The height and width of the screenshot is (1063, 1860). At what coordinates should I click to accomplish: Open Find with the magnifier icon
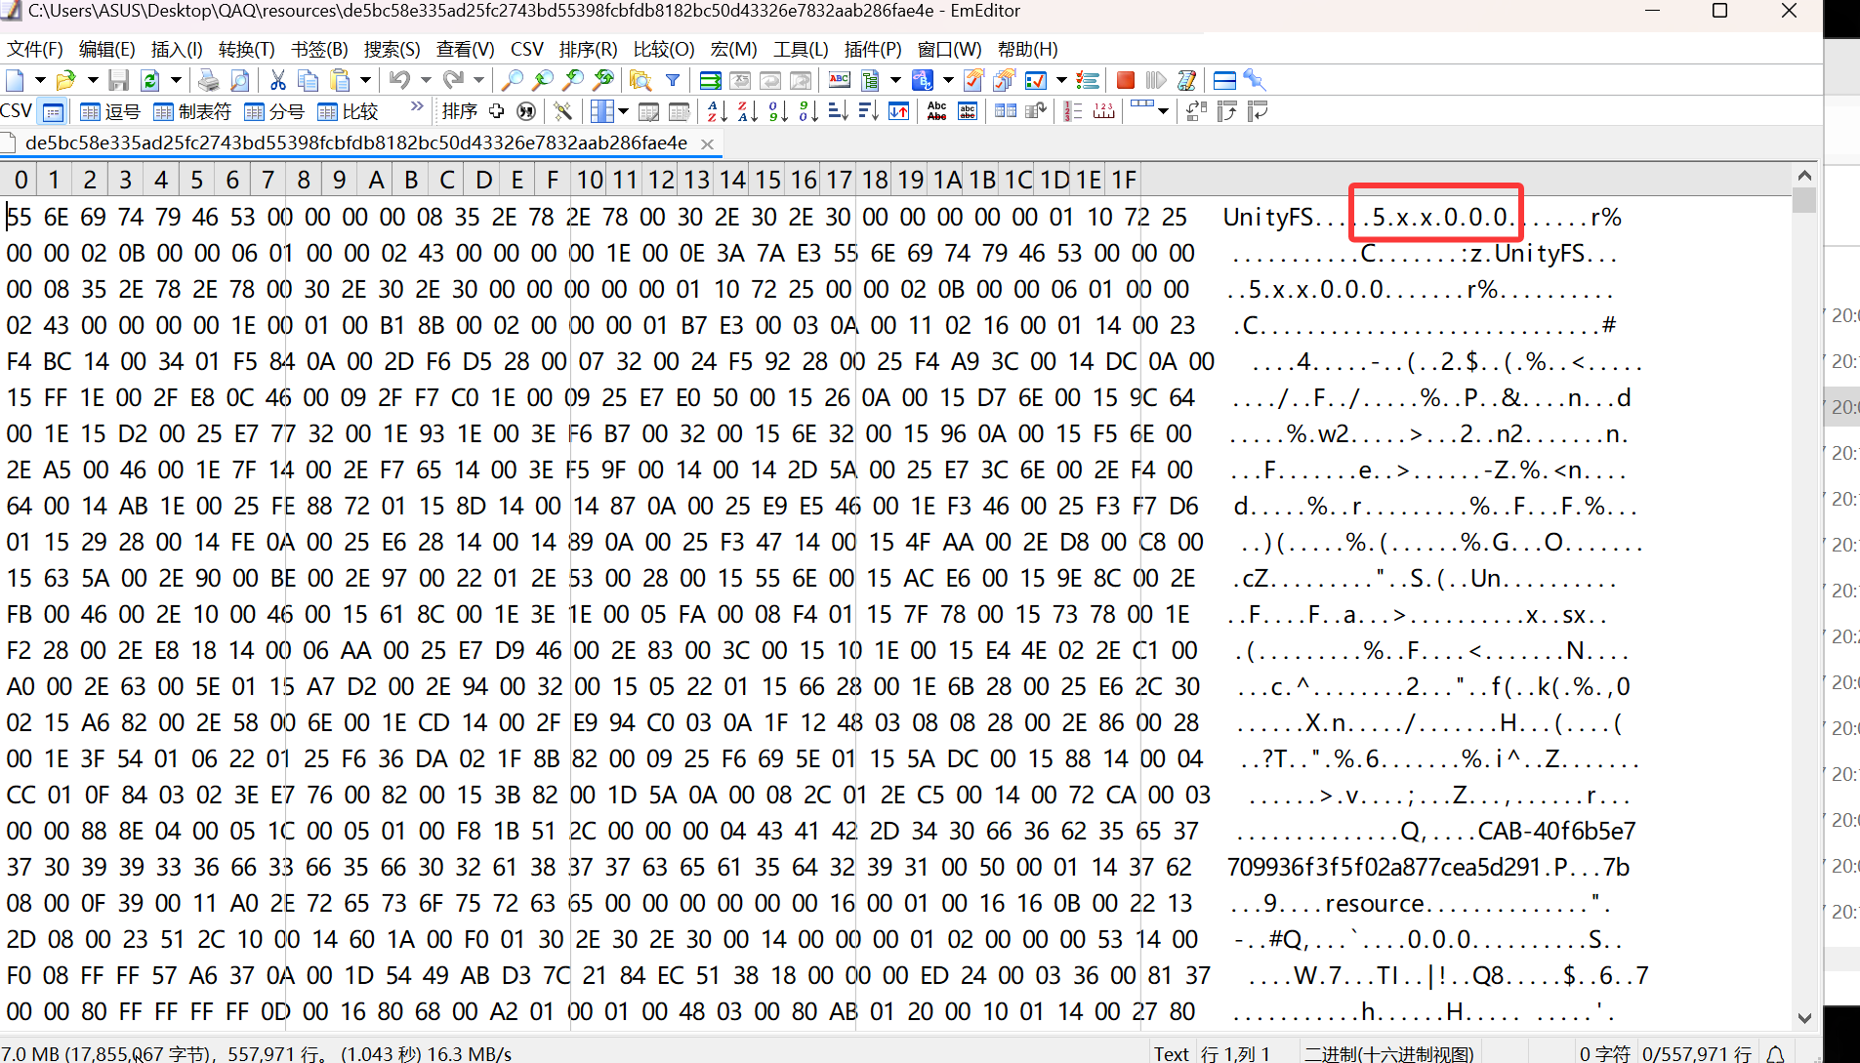pos(512,80)
